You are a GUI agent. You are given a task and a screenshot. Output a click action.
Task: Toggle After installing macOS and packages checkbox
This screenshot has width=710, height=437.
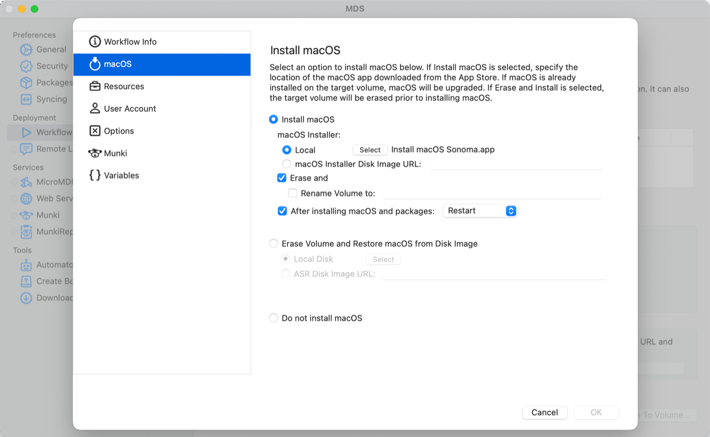[282, 211]
